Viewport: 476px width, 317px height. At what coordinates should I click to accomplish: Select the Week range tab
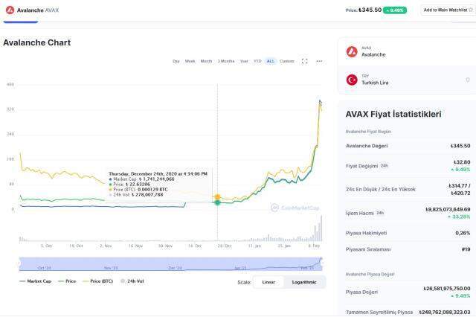(190, 61)
